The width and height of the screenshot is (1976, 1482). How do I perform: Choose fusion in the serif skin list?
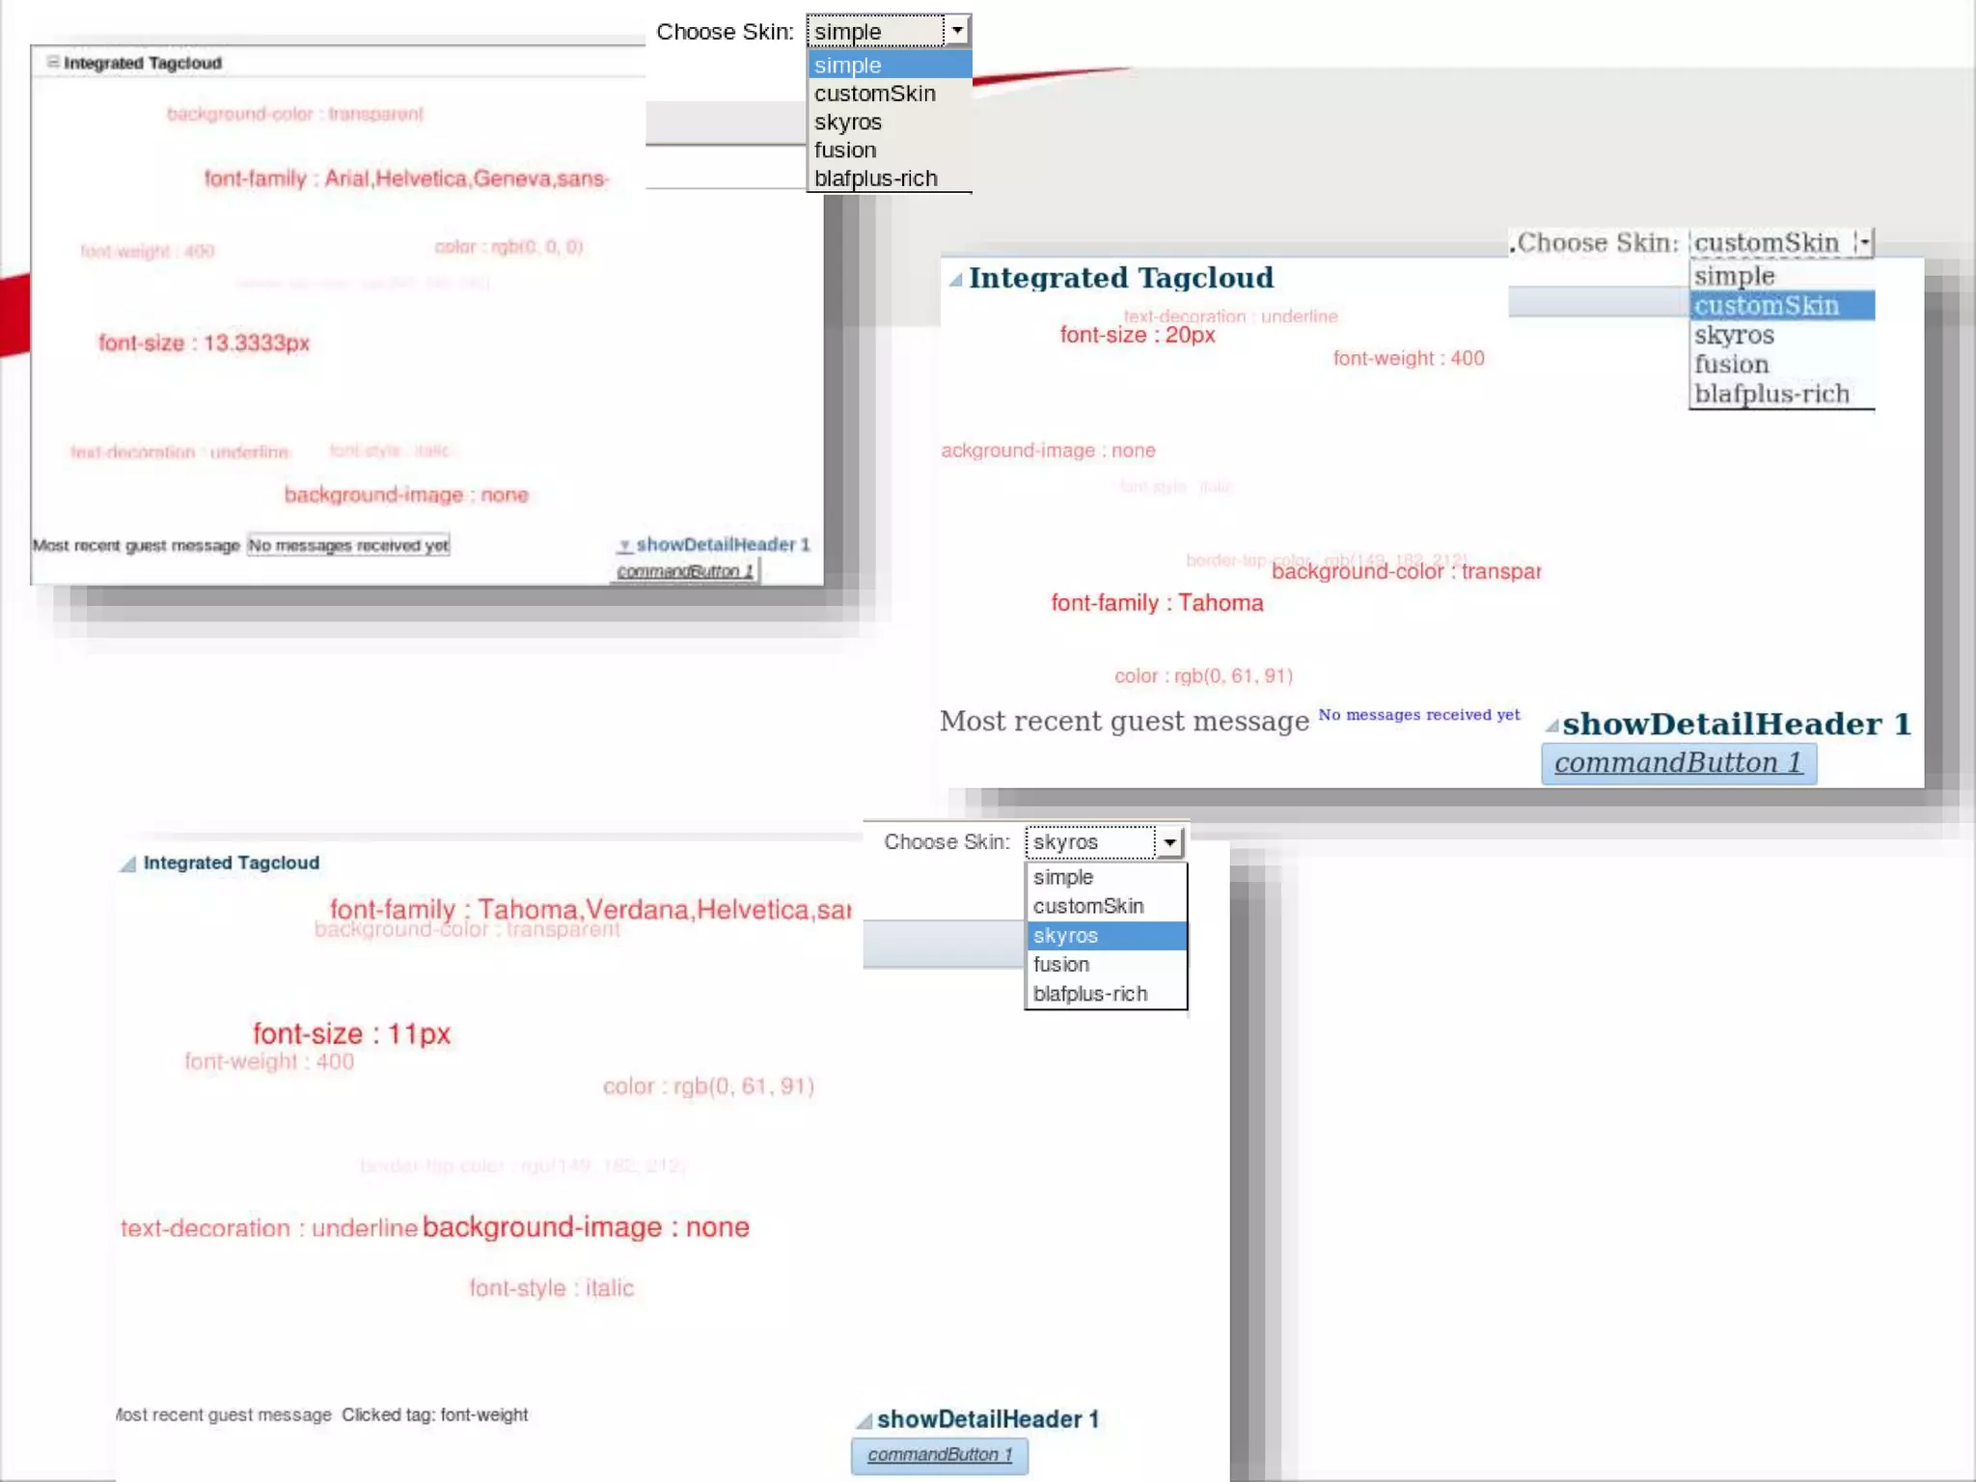tap(1731, 365)
